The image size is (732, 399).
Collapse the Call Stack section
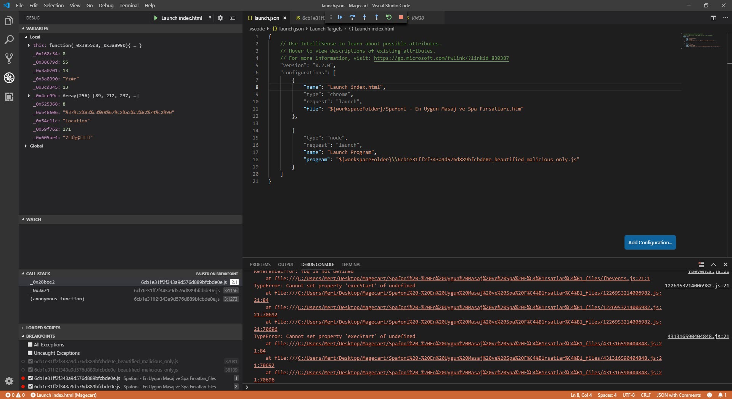click(23, 274)
